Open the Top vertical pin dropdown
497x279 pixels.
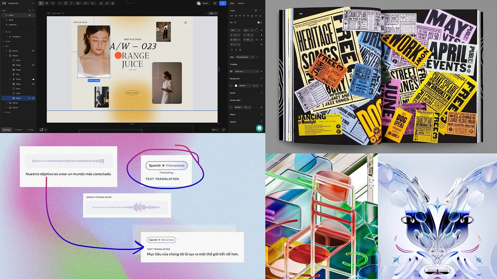248,30
